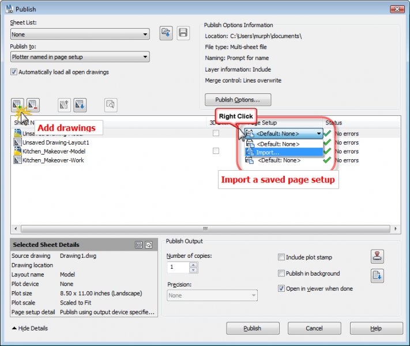410x346 pixels.
Task: Click the Move Sheet Up icon
Action: [x=64, y=105]
